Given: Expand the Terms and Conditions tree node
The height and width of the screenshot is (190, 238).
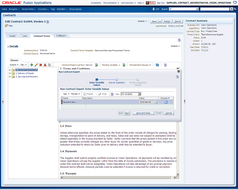Looking at the screenshot, I should point(10,70).
